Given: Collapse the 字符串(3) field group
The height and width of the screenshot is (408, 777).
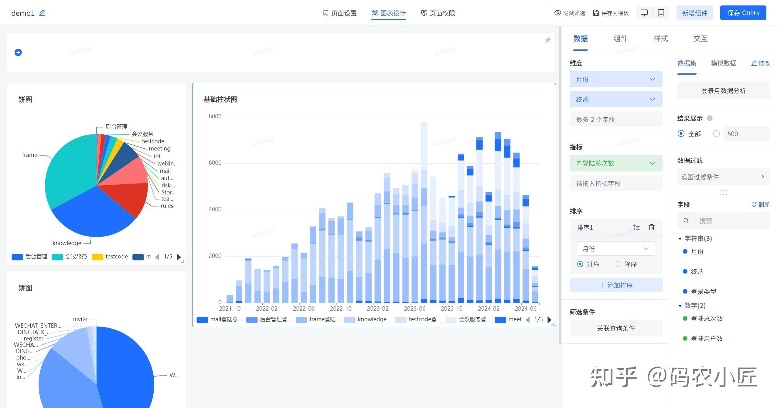Looking at the screenshot, I should (x=680, y=239).
